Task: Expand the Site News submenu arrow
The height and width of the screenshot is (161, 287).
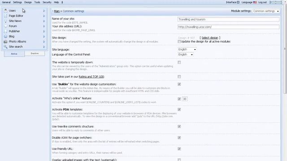Action: (x=44, y=21)
